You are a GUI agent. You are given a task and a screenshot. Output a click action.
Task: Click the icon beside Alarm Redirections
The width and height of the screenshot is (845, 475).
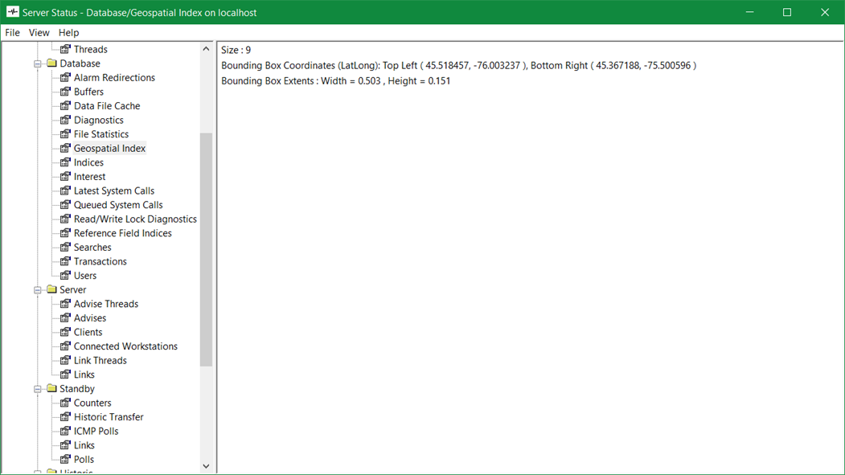pyautogui.click(x=66, y=78)
